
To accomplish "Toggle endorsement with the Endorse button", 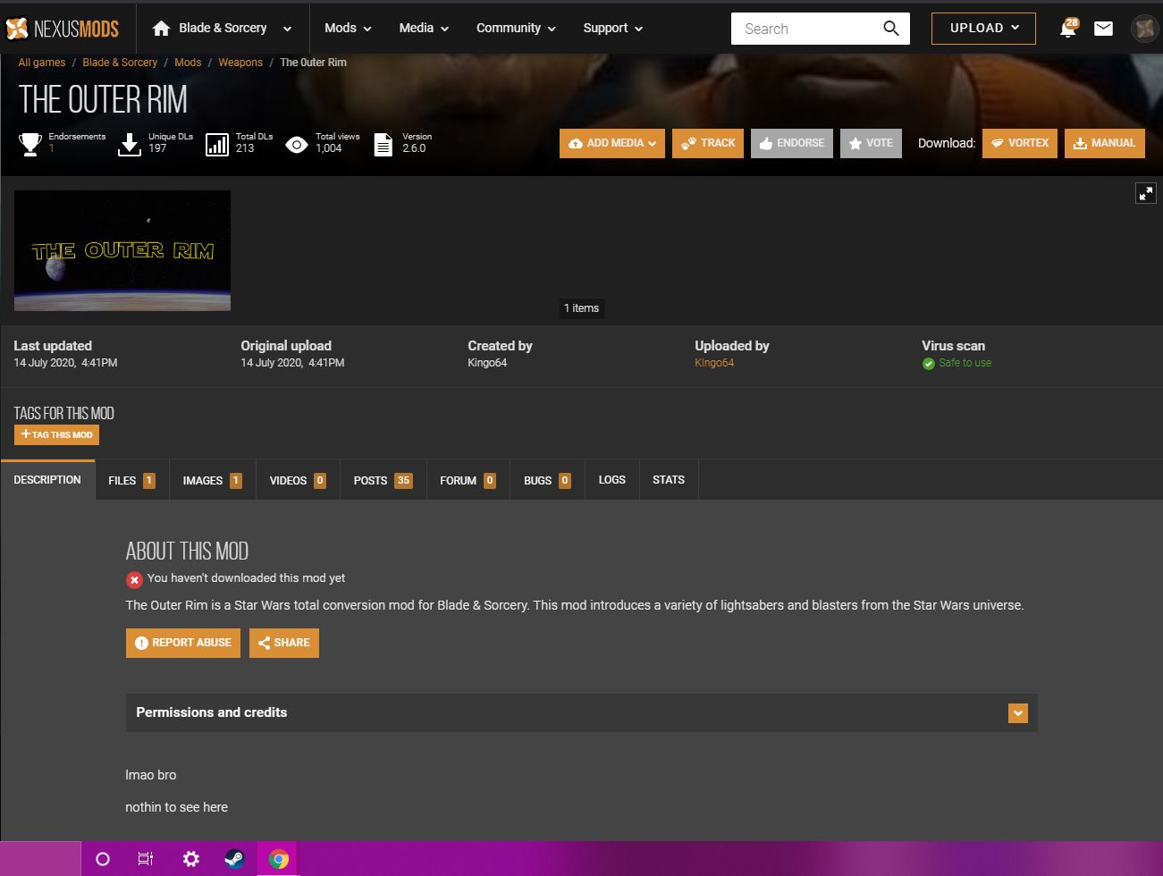I will pos(791,143).
